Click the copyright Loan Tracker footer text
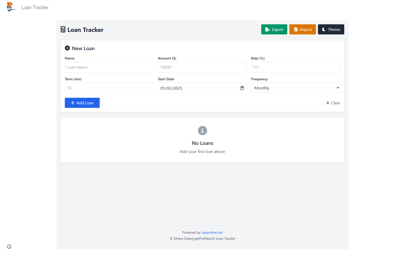 [202, 239]
